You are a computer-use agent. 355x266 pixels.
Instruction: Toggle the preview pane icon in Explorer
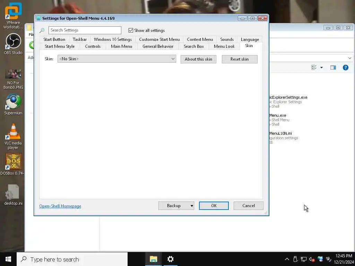pos(333,68)
